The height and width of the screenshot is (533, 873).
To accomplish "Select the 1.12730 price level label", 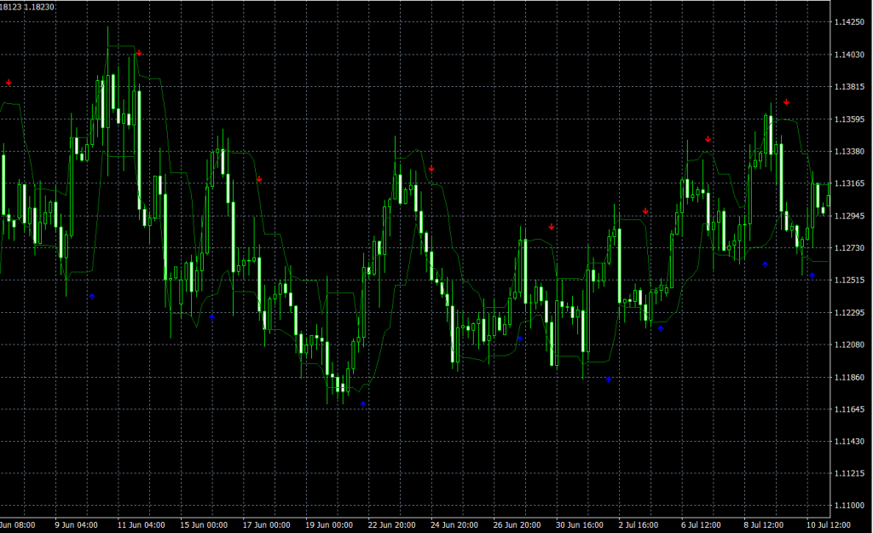I will [x=849, y=248].
